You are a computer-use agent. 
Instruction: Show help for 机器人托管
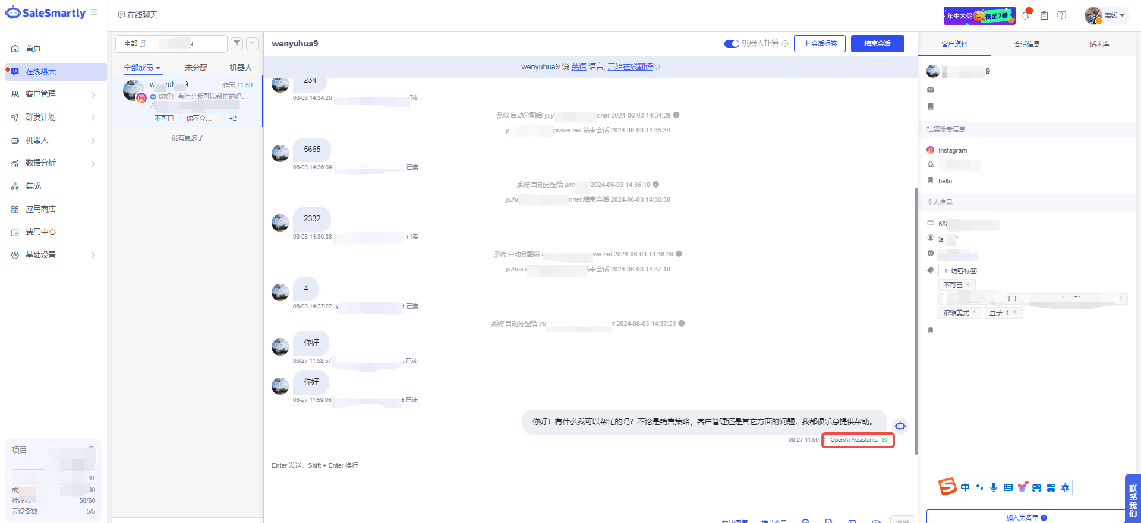(785, 43)
